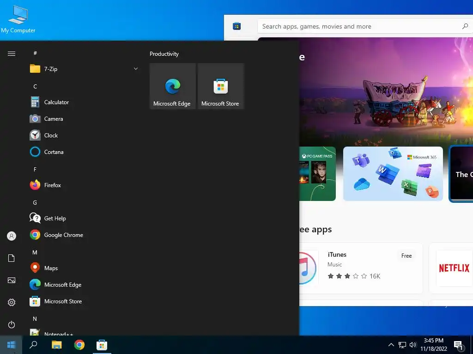Image resolution: width=473 pixels, height=354 pixels.
Task: Jump to the # letter header
Action: (x=35, y=53)
